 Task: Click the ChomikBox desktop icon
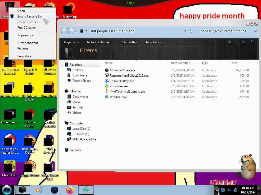(10, 169)
